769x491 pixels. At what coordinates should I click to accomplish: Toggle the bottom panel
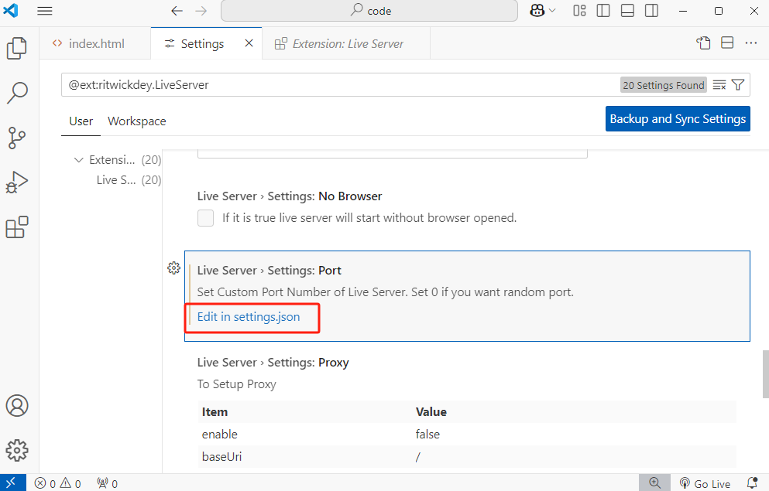[x=627, y=11]
